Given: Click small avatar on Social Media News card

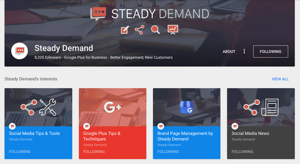Looking at the screenshot, I should coord(235,126).
